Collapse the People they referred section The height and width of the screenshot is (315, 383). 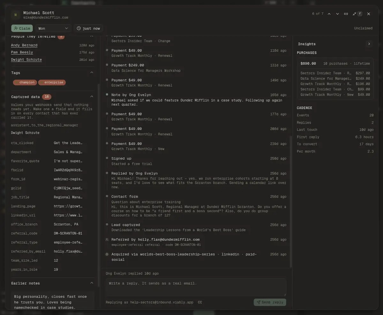[92, 37]
